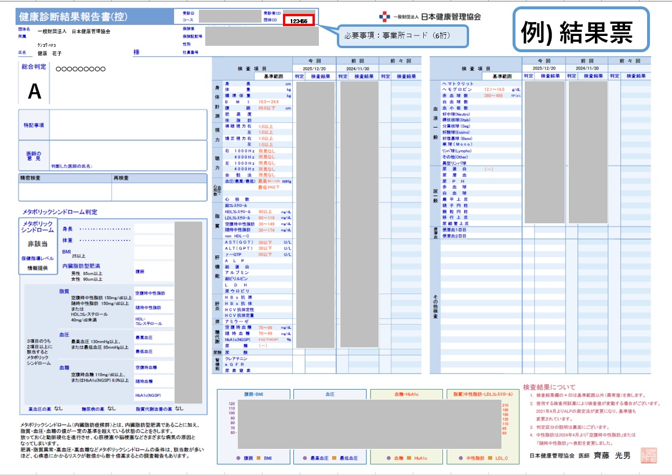Click the 例) 結果票 label box
Viewport: 672px width, 475px height.
(x=579, y=31)
